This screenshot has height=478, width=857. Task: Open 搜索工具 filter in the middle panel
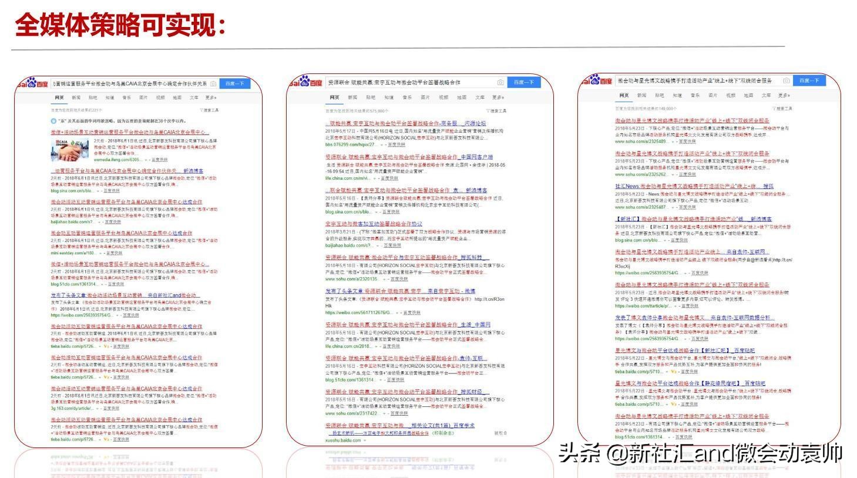(x=496, y=110)
